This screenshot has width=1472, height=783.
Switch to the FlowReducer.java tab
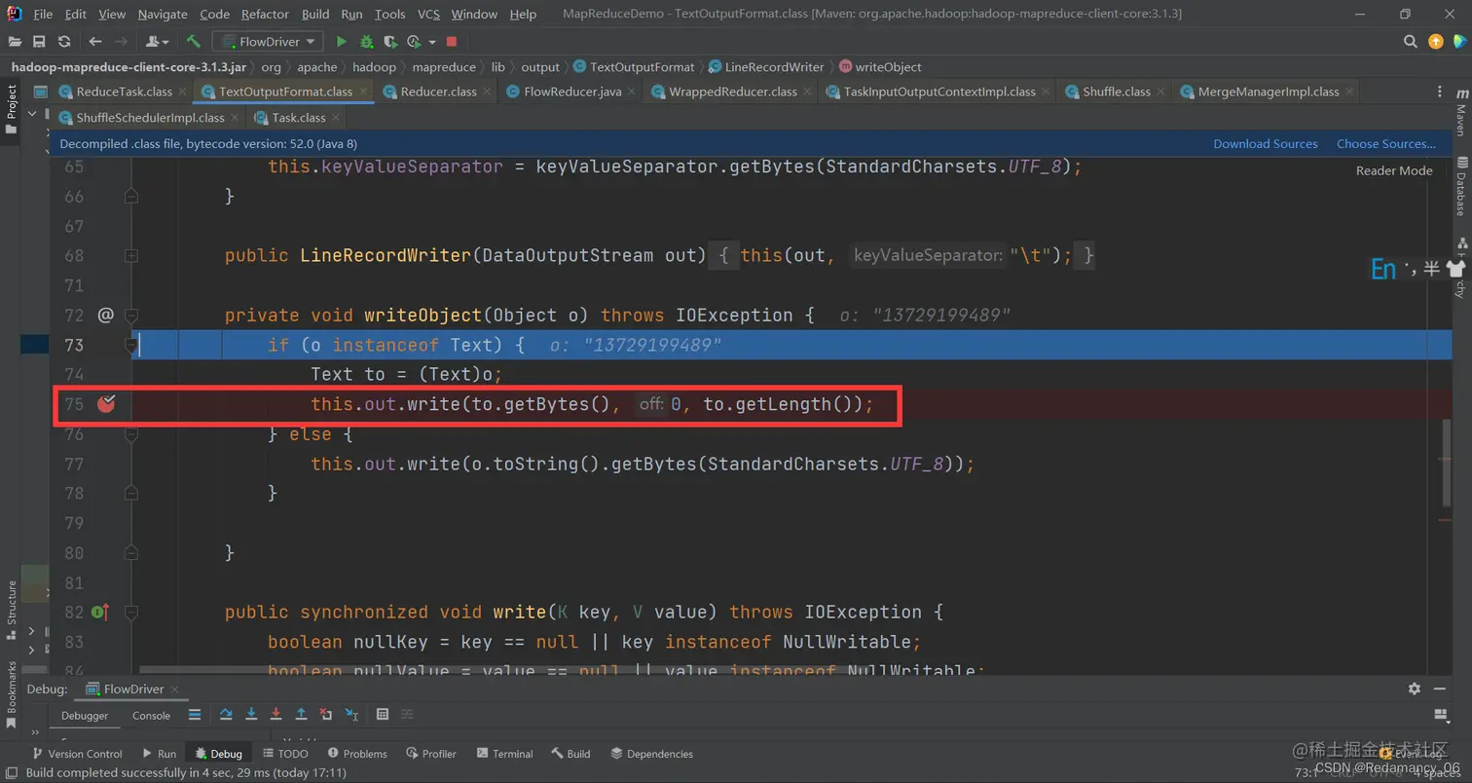coord(572,92)
